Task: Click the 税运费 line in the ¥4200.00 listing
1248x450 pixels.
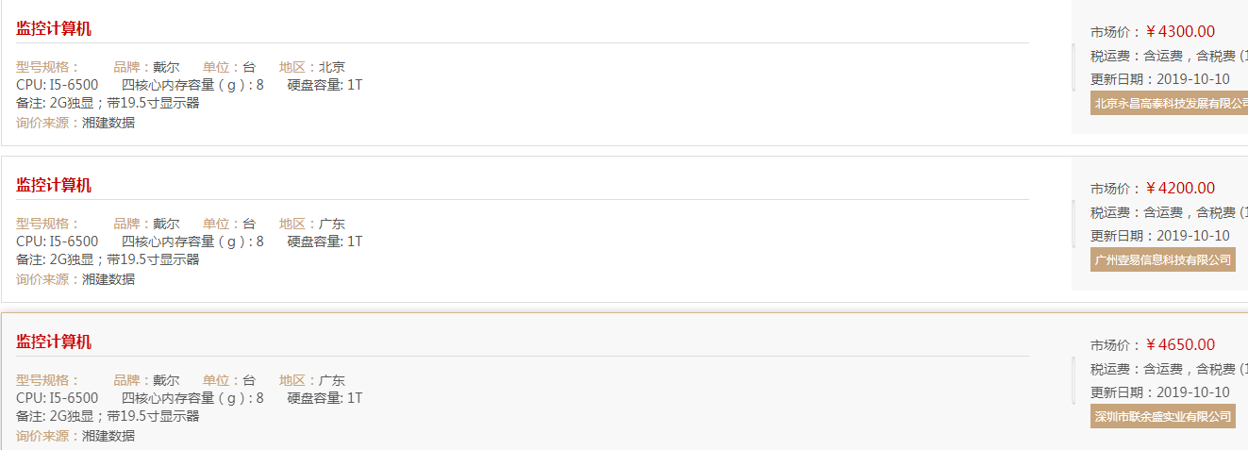Action: pyautogui.click(x=1169, y=212)
